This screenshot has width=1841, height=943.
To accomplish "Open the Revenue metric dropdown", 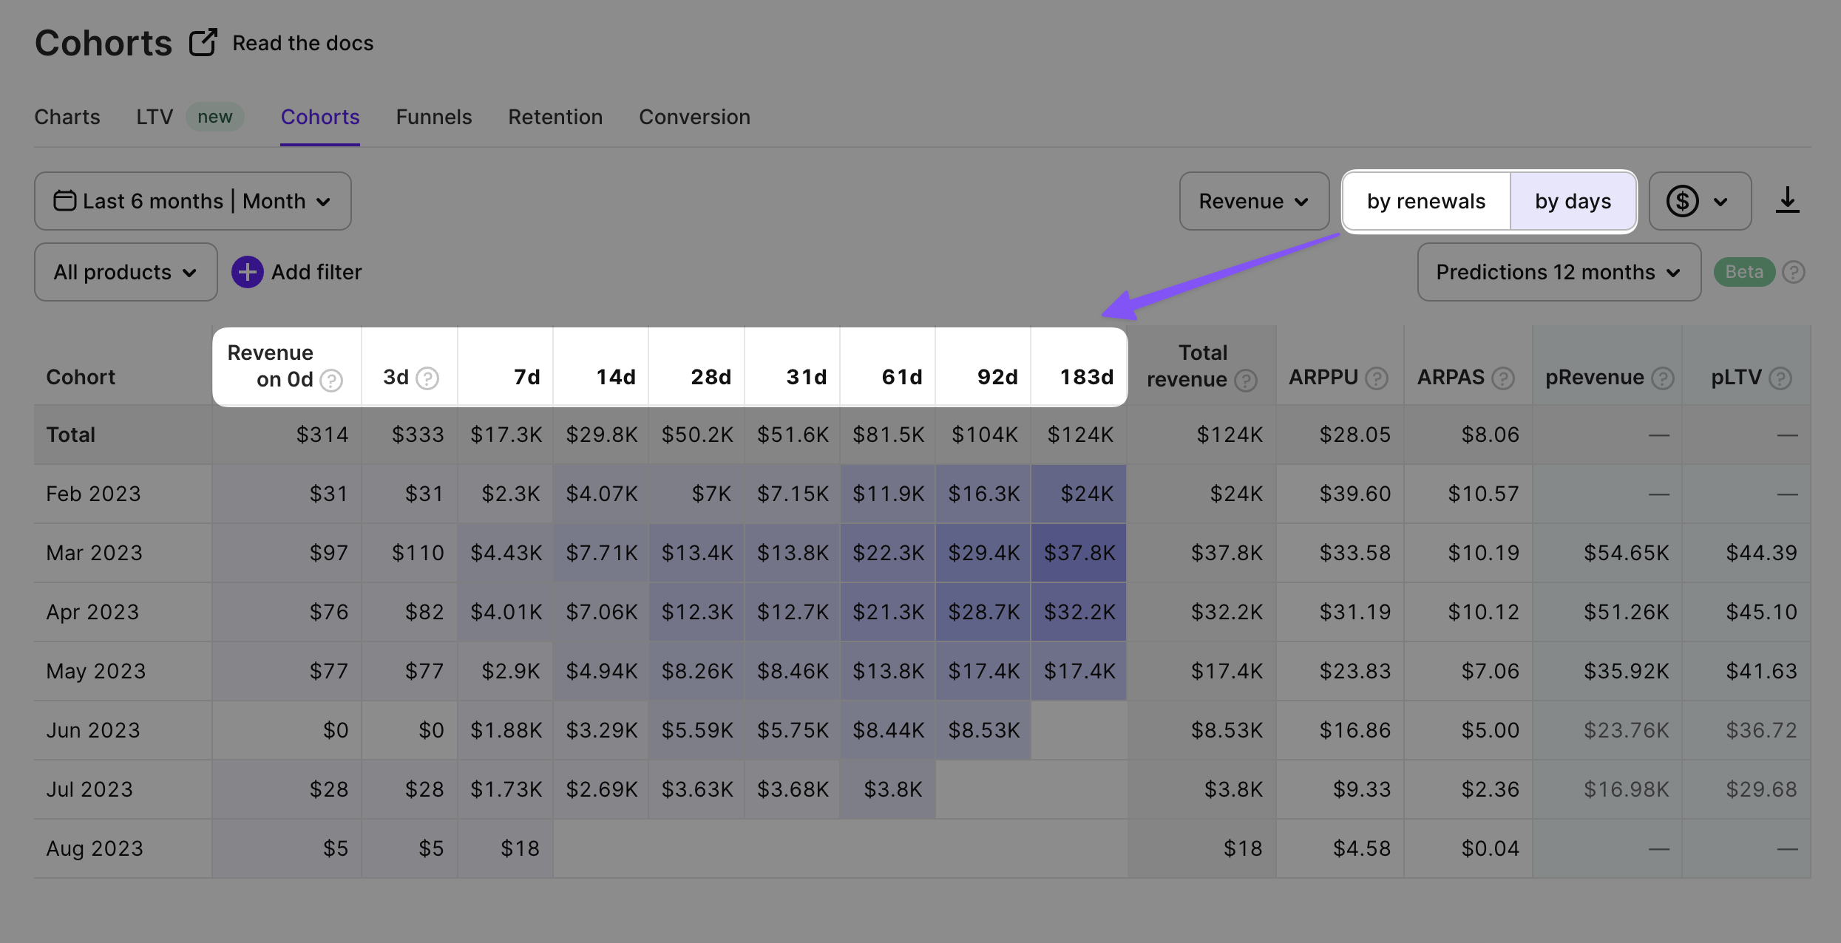I will coord(1253,201).
